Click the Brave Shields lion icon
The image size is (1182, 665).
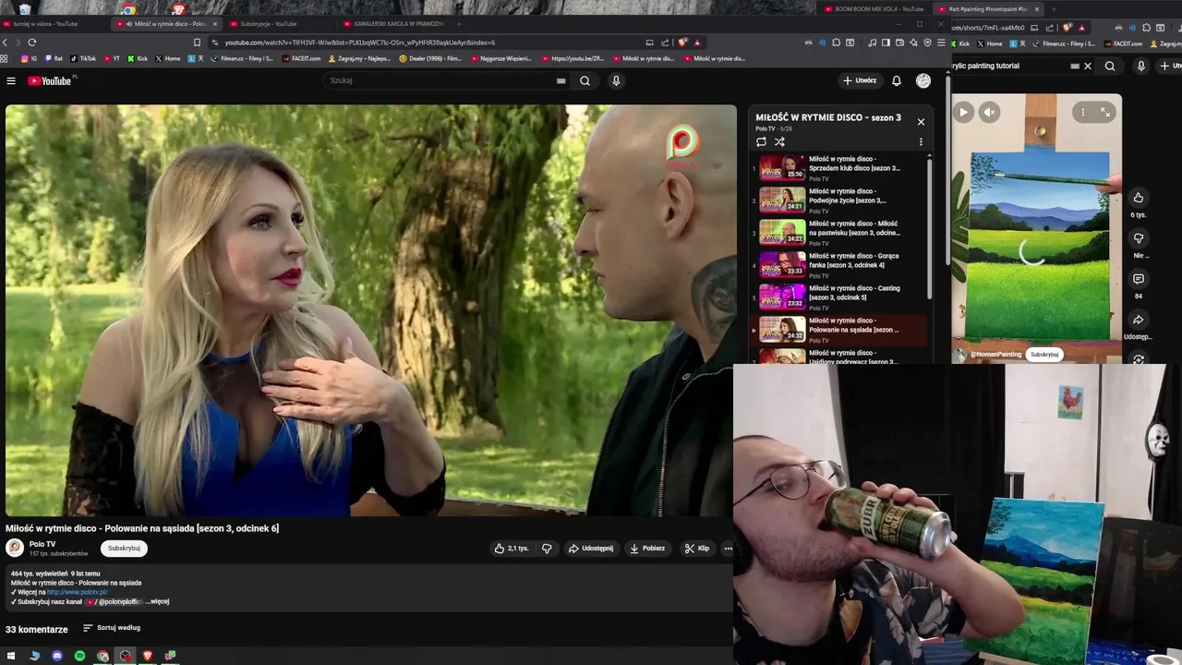click(682, 42)
